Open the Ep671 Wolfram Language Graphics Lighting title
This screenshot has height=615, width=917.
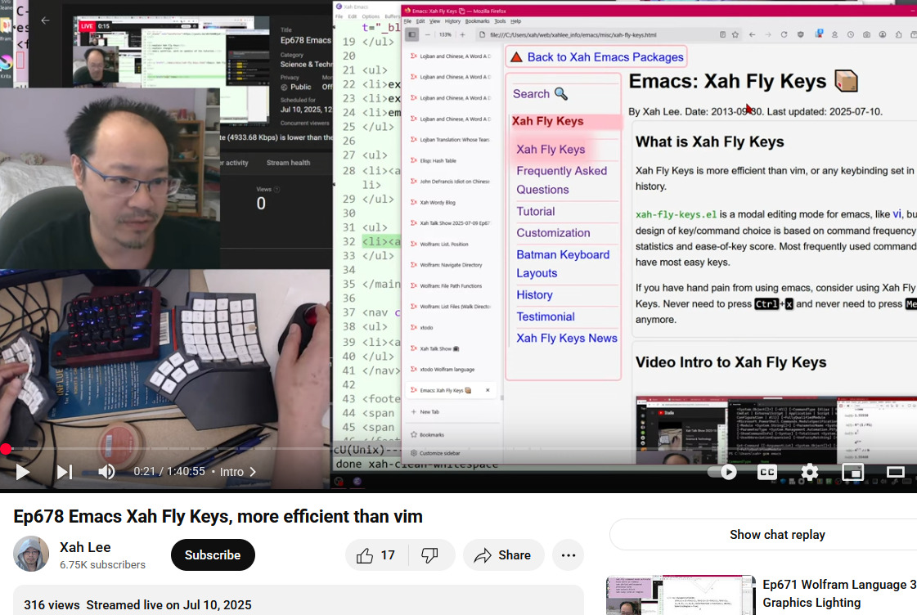pos(839,594)
